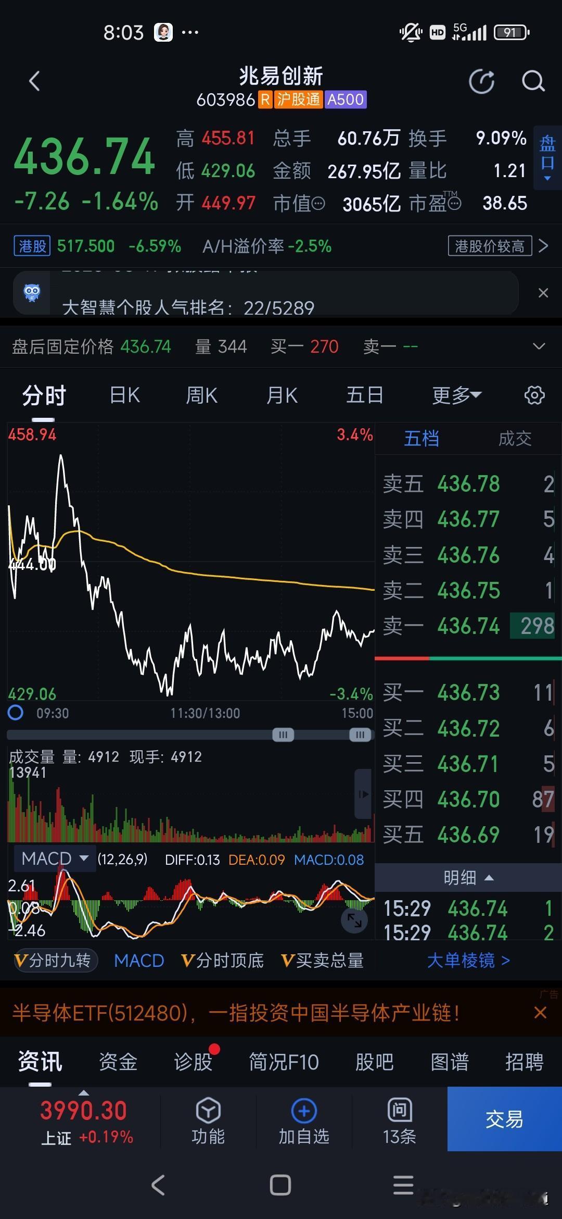Expand the index ticker above 3990.30
The width and height of the screenshot is (562, 1219).
coord(83,1092)
